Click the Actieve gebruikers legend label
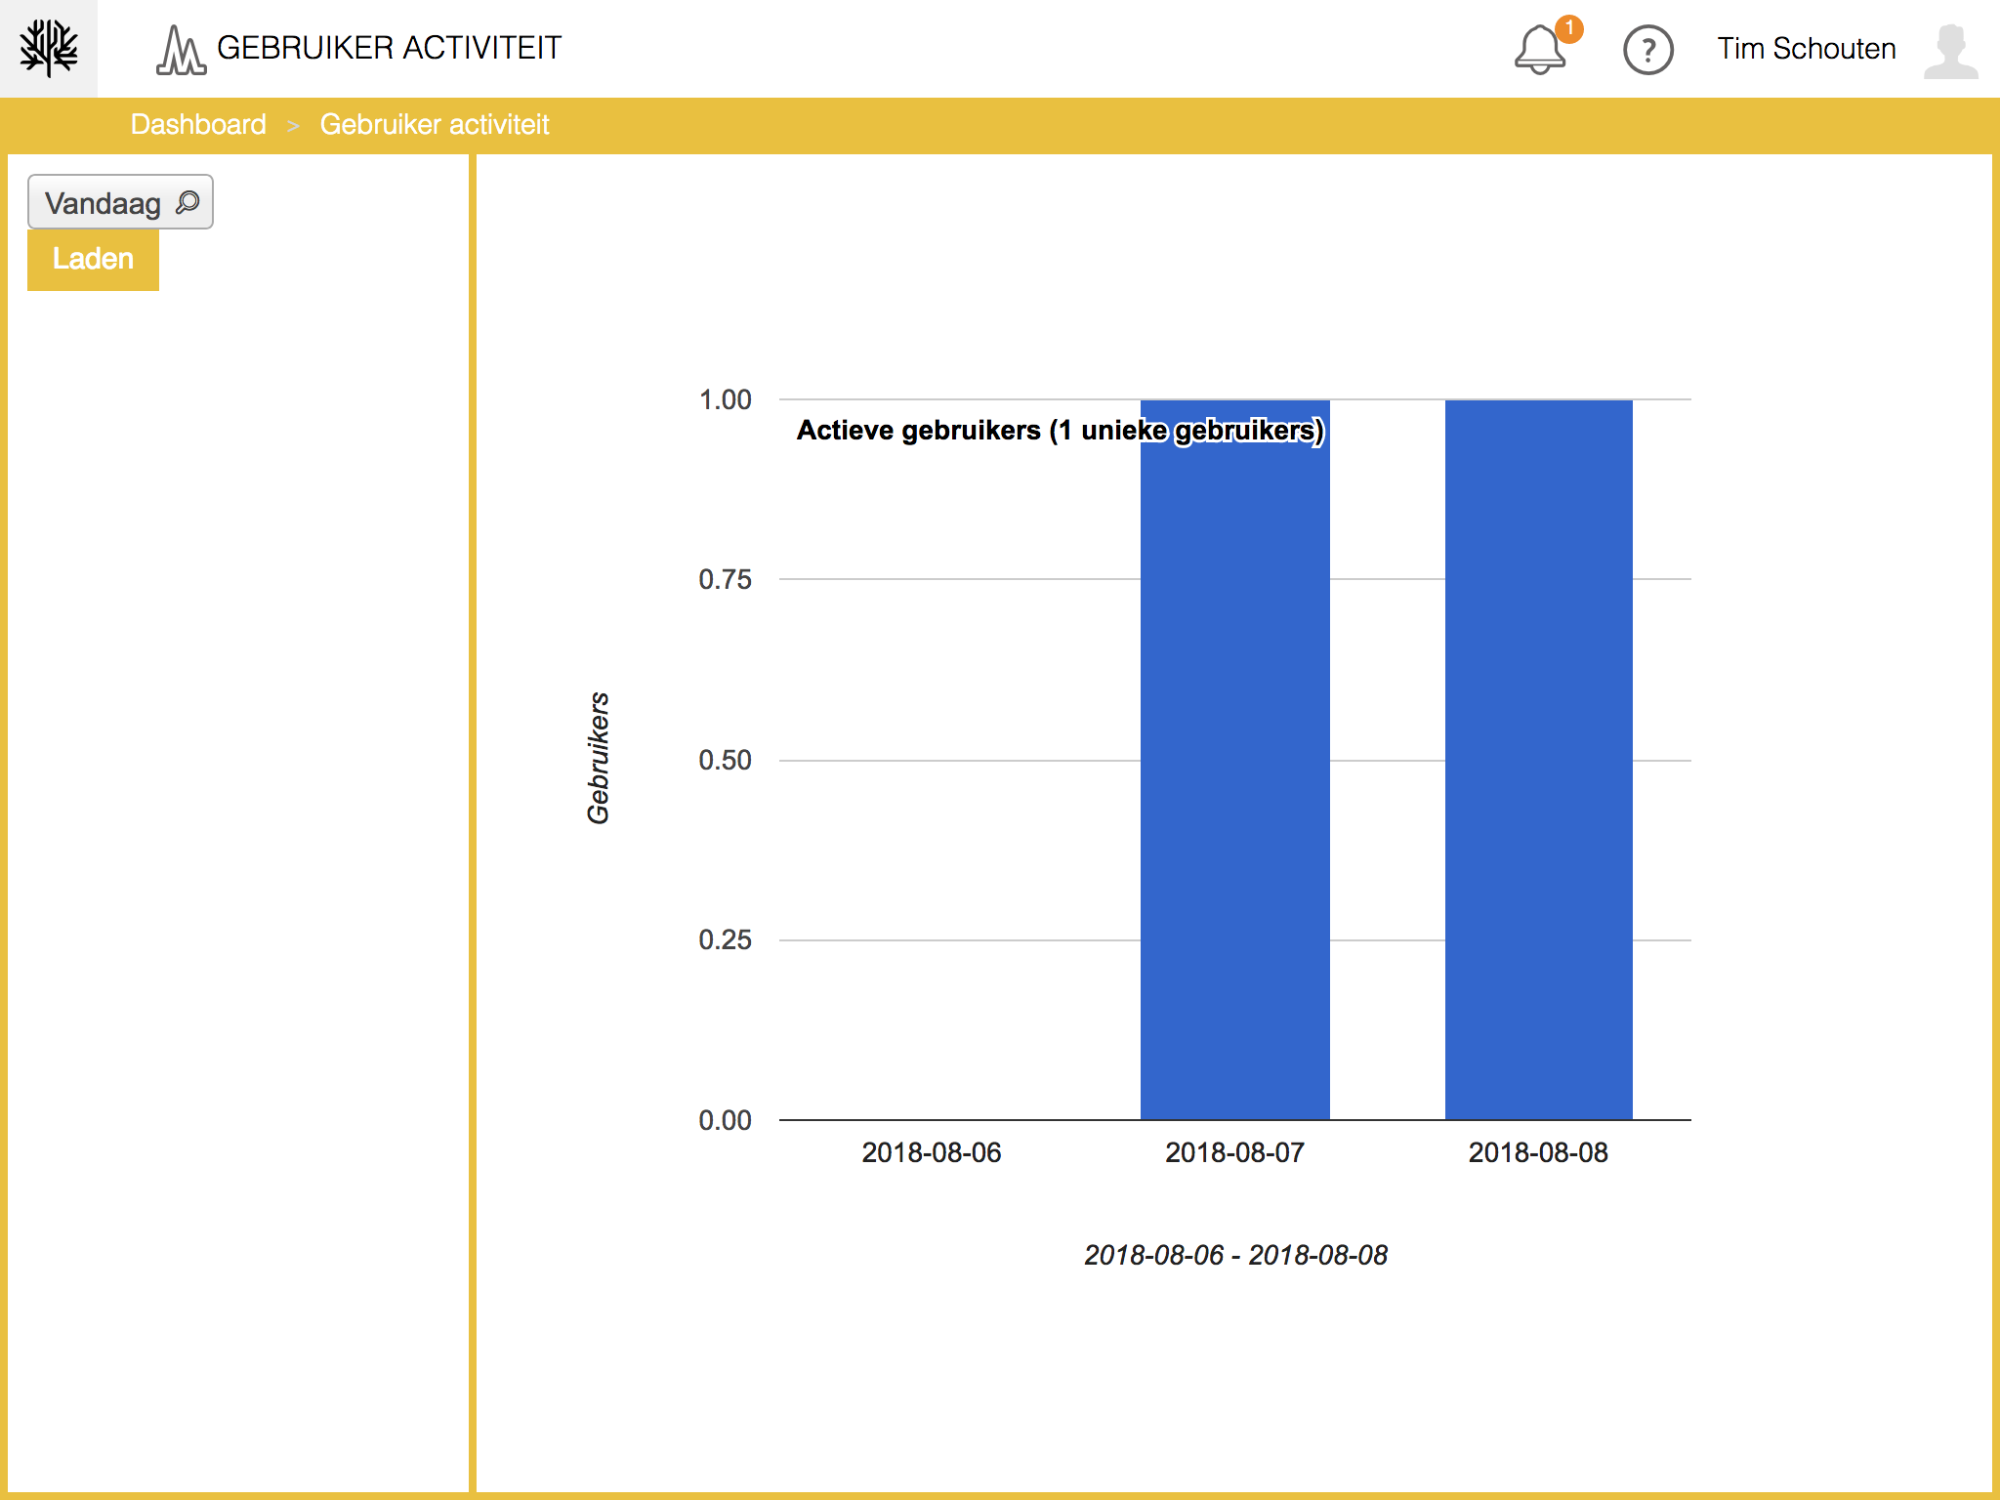The width and height of the screenshot is (2000, 1500). click(x=1060, y=431)
